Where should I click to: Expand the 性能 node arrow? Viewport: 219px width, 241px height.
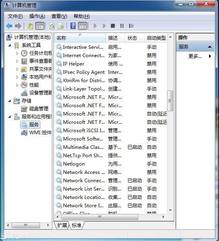point(17,85)
